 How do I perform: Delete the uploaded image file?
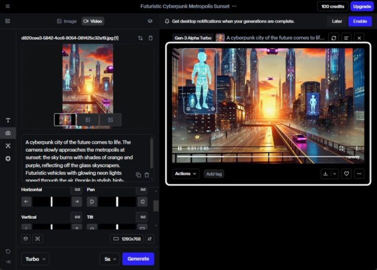pyautogui.click(x=150, y=38)
